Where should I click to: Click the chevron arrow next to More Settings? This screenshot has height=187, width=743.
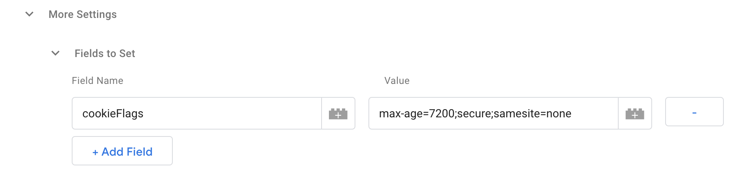tap(29, 14)
